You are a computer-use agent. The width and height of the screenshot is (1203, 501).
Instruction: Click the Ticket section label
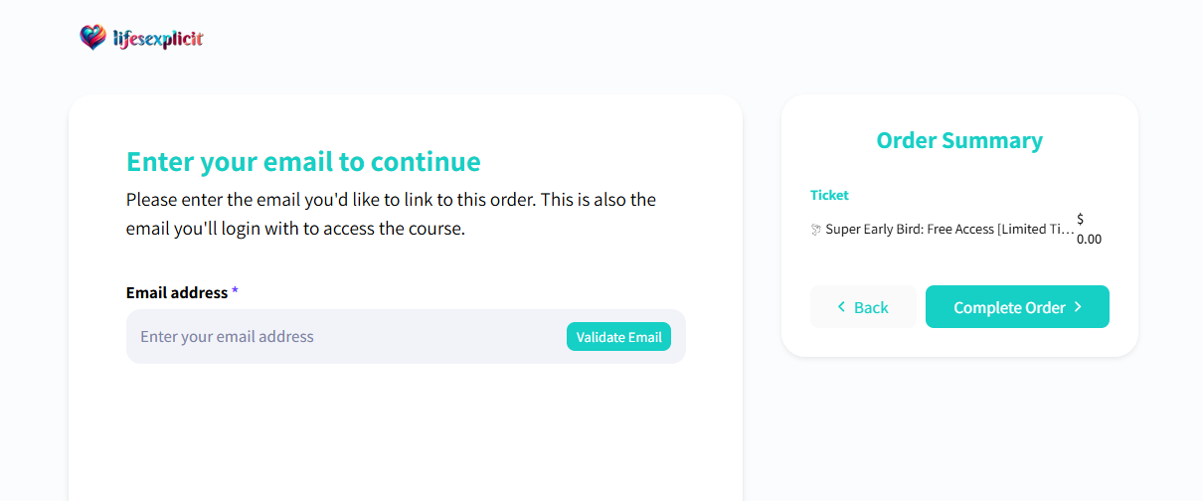pos(829,195)
